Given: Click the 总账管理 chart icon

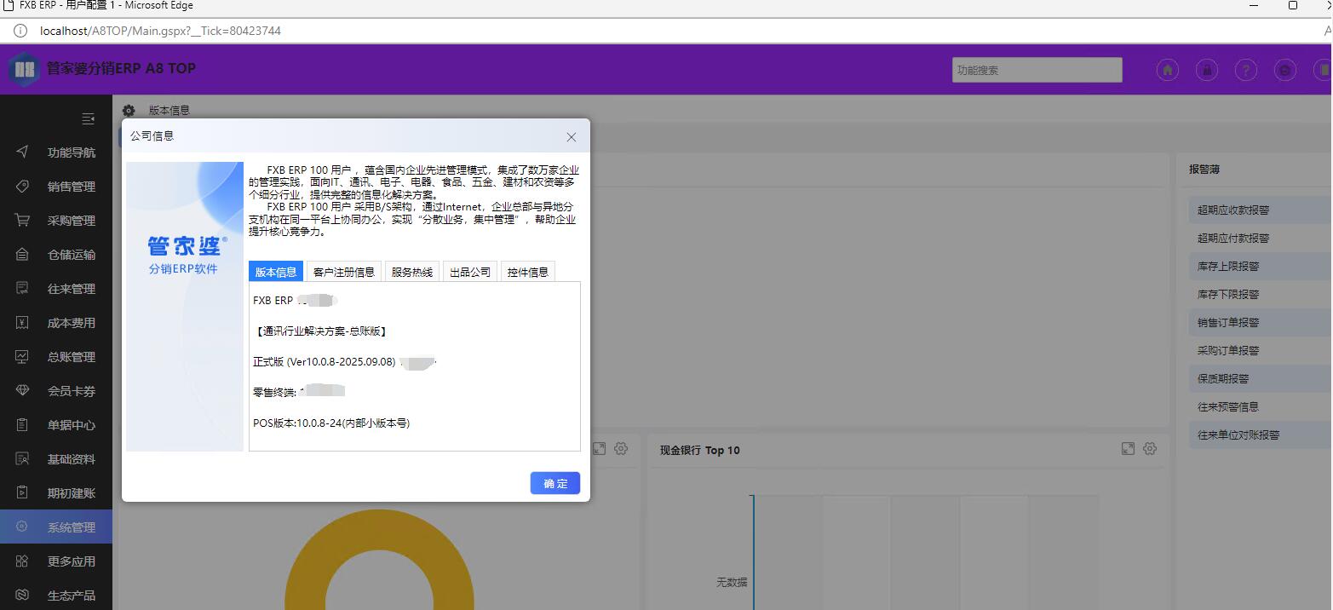Looking at the screenshot, I should pos(23,357).
